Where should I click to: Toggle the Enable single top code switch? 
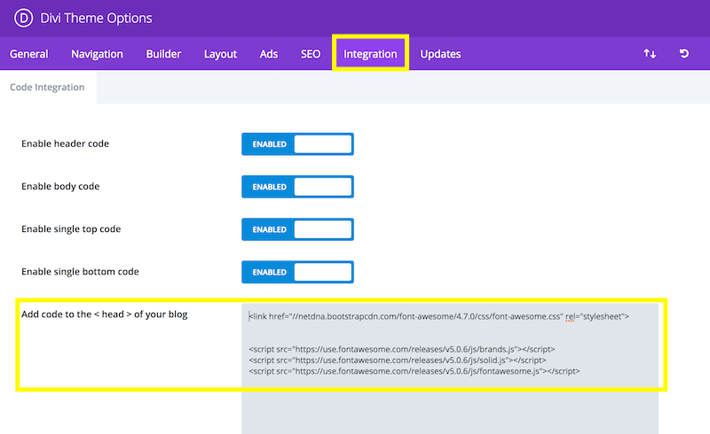click(x=297, y=229)
